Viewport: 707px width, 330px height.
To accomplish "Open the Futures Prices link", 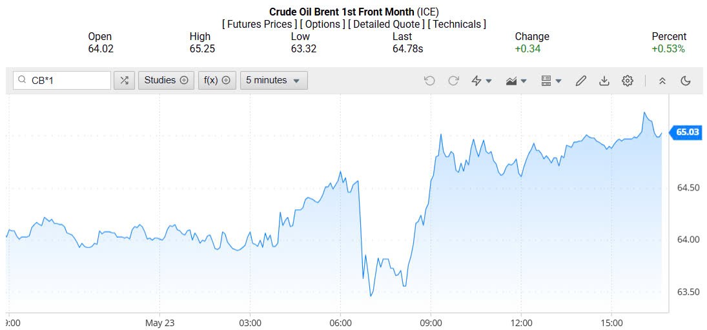I will click(260, 24).
